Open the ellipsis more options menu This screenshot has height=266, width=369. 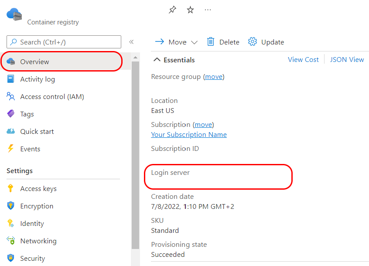[x=208, y=10]
